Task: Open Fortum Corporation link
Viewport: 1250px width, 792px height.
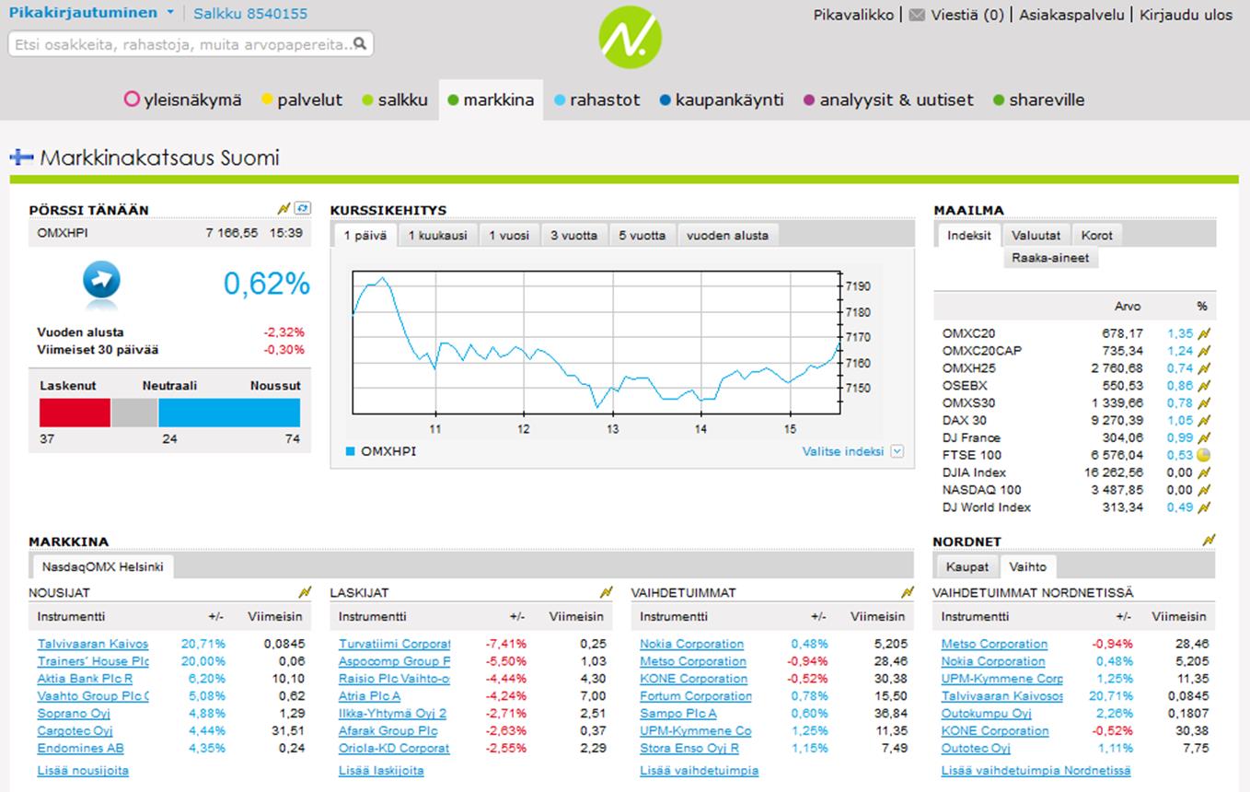Action: [696, 696]
